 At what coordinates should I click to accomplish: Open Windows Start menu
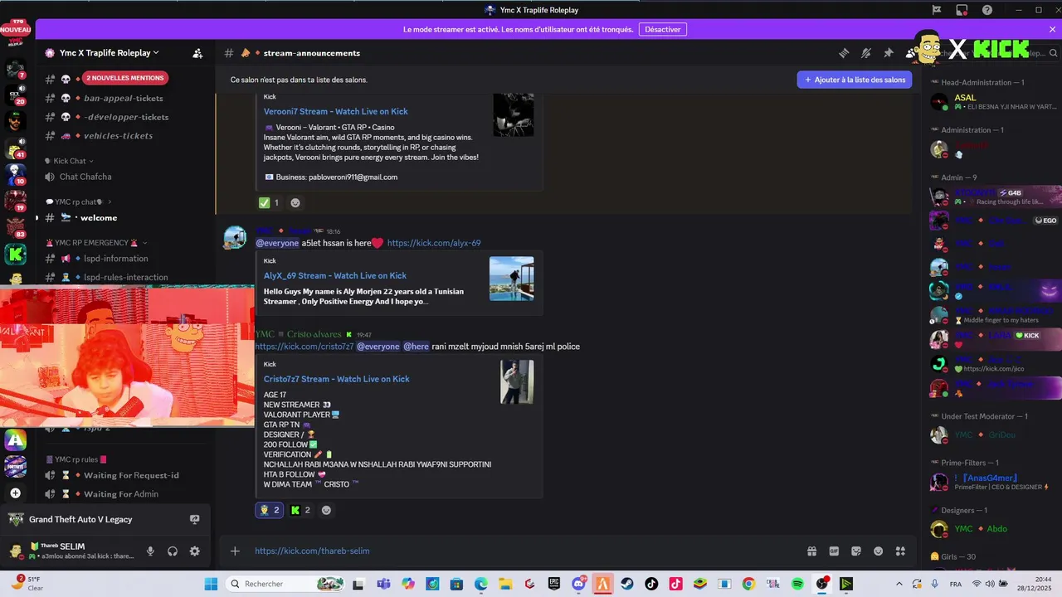tap(211, 584)
